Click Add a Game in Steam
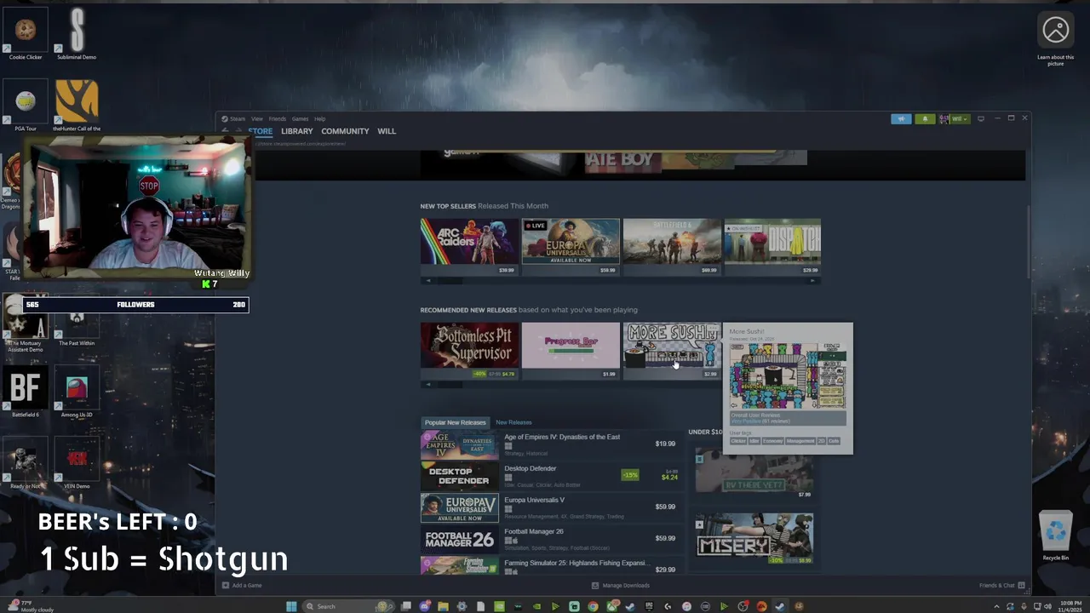This screenshot has height=613, width=1090. (242, 585)
